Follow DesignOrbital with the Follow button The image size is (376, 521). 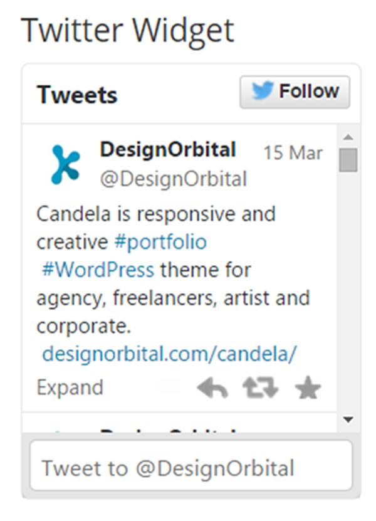pos(295,92)
